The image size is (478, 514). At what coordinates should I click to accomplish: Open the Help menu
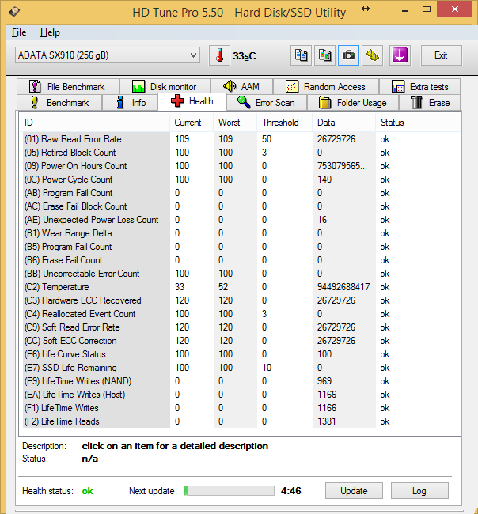50,32
